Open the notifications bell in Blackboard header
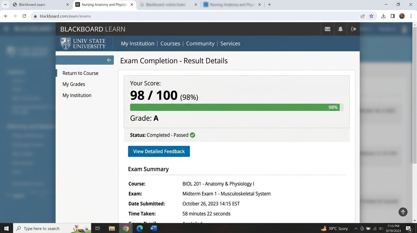Image resolution: width=417 pixels, height=233 pixels. (340, 29)
